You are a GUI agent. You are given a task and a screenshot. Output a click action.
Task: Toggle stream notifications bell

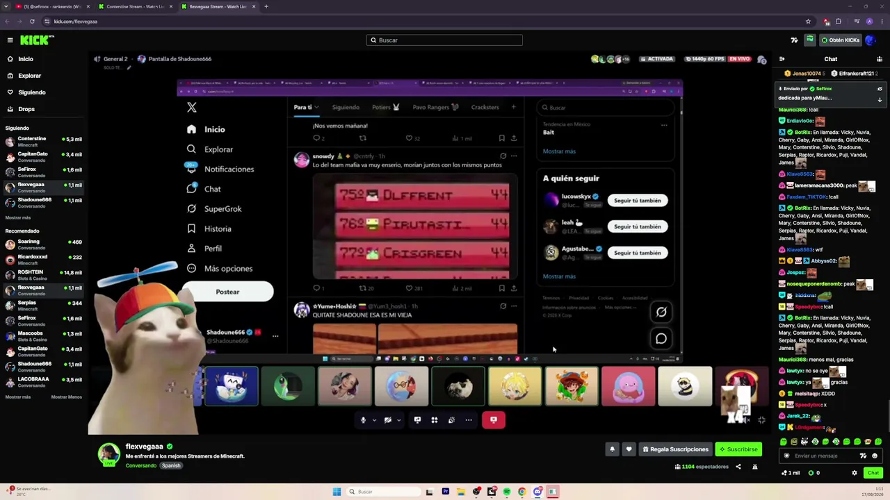(x=612, y=449)
